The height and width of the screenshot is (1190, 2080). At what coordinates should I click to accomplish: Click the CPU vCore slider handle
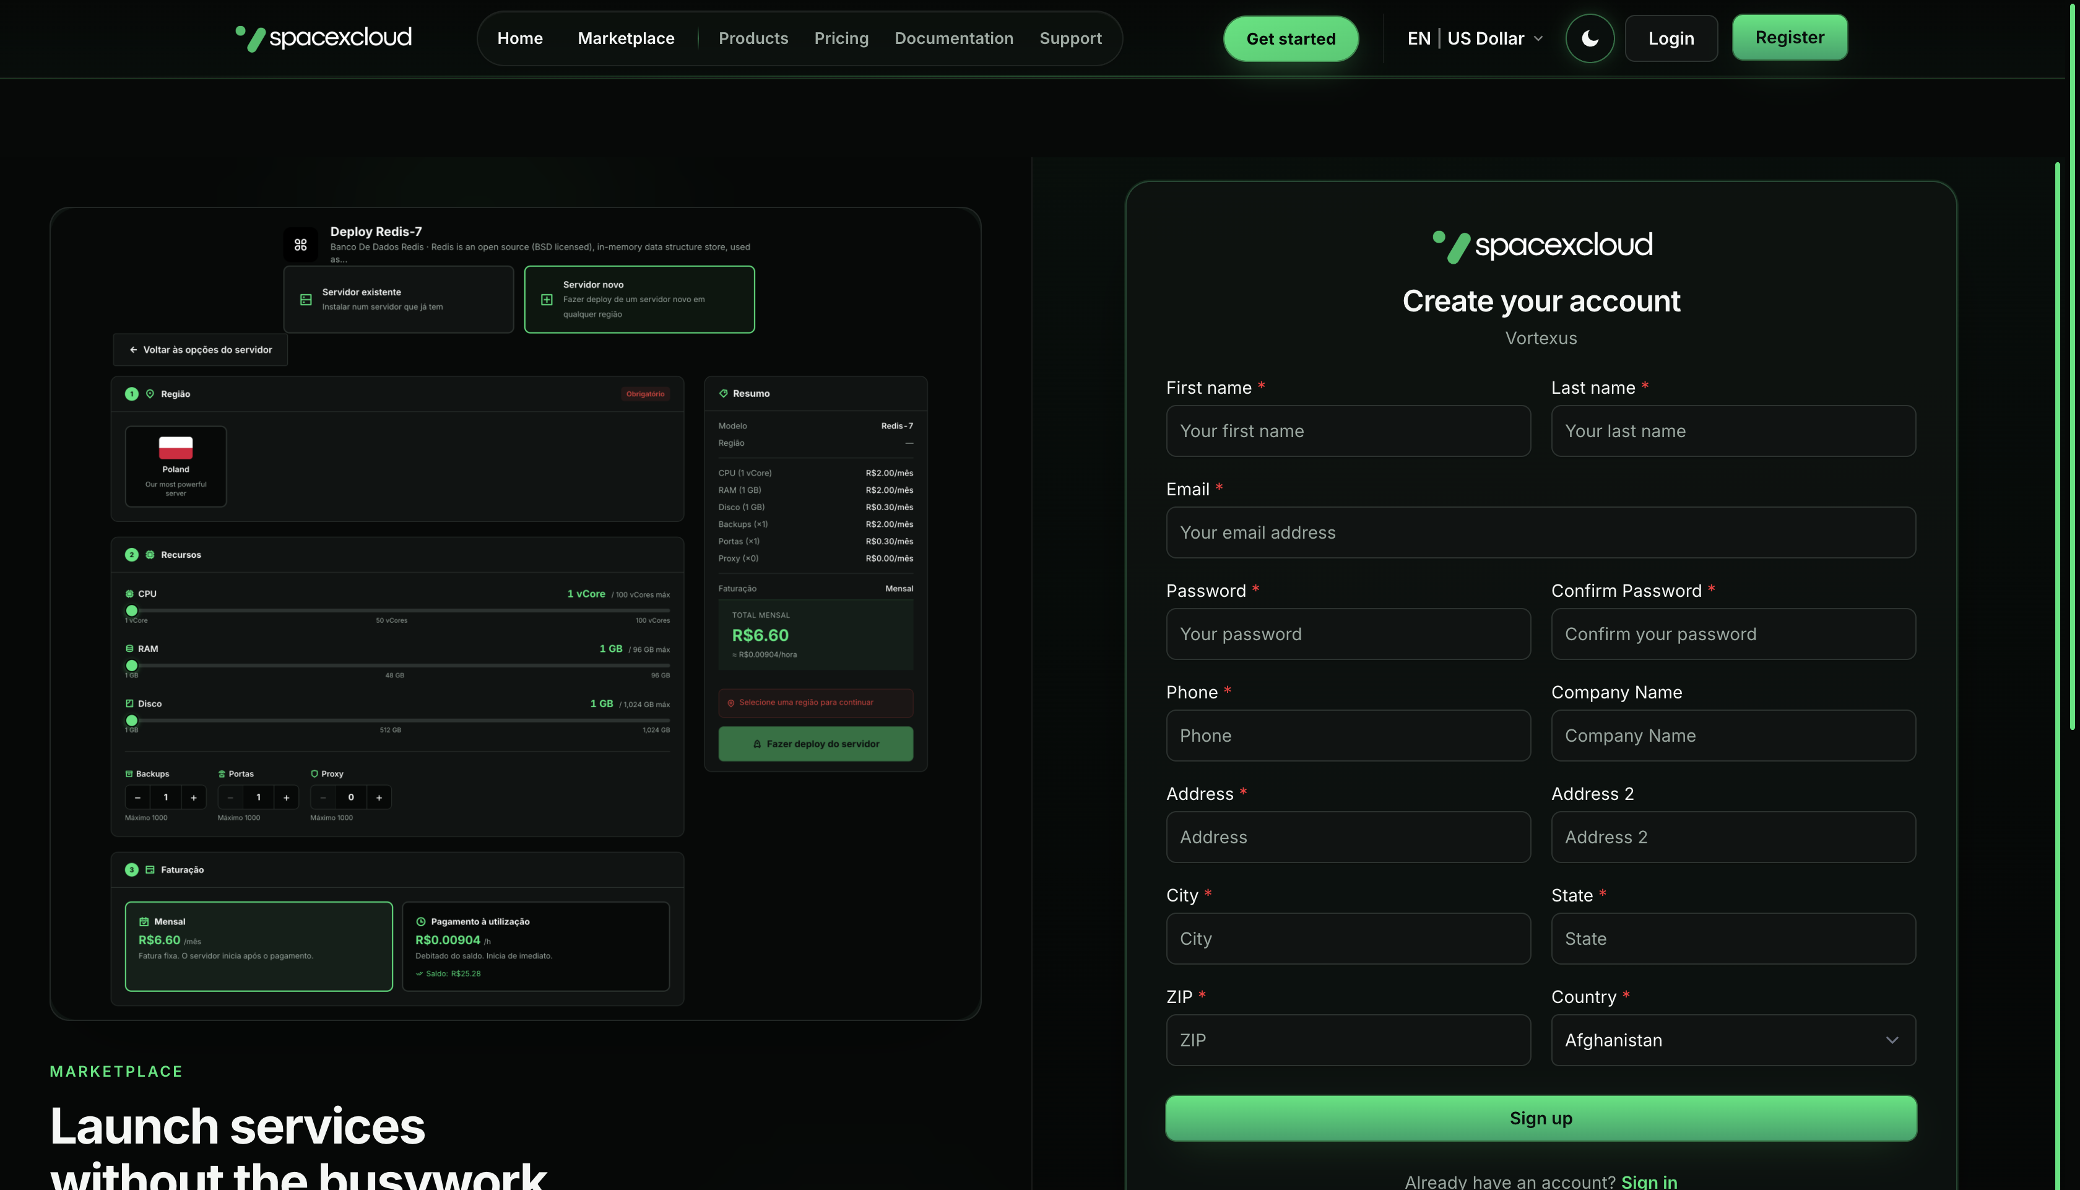131,610
